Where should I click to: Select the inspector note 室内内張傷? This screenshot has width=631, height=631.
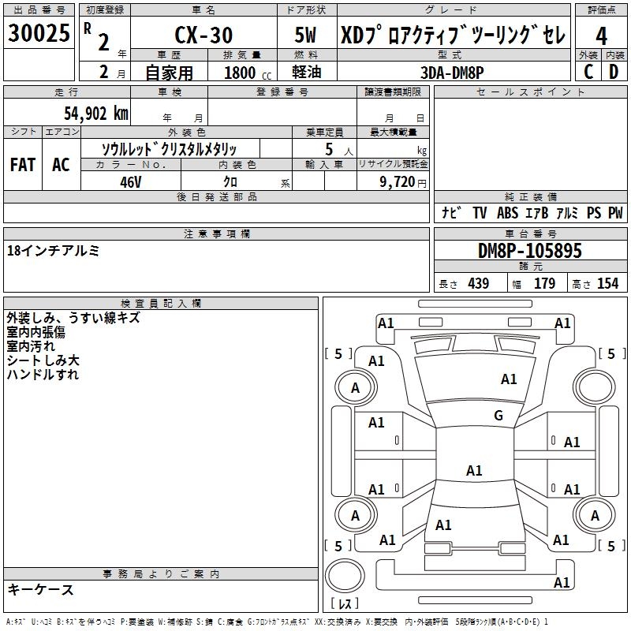tap(35, 332)
